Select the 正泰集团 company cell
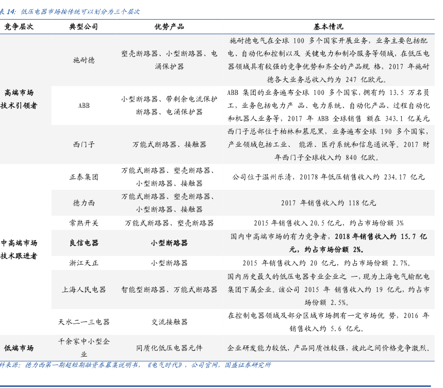443x388 pixels. click(x=84, y=177)
